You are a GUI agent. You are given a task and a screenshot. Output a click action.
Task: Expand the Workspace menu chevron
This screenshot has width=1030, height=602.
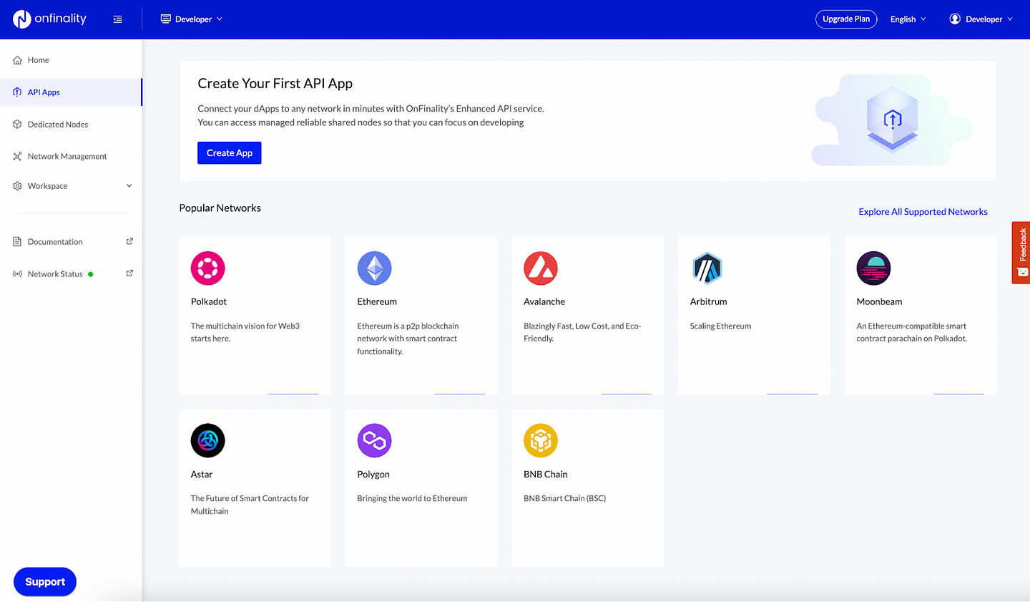pos(129,186)
